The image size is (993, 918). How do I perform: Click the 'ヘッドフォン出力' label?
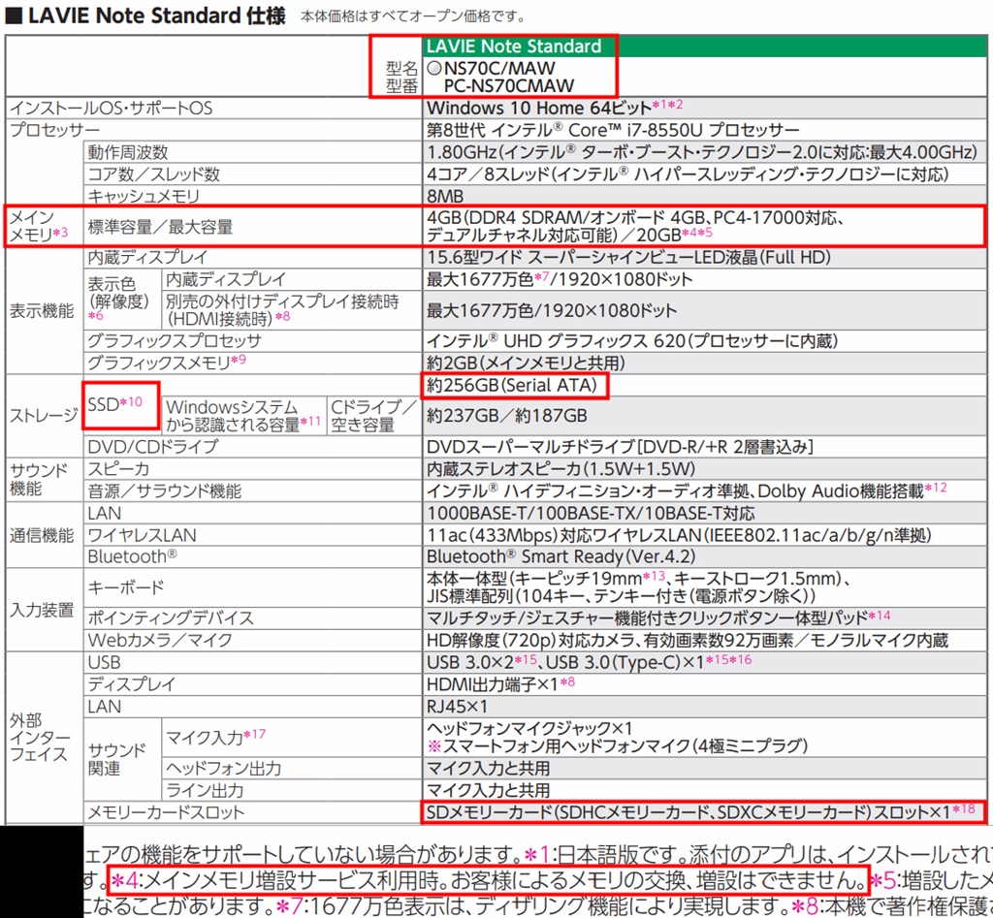[x=224, y=768]
